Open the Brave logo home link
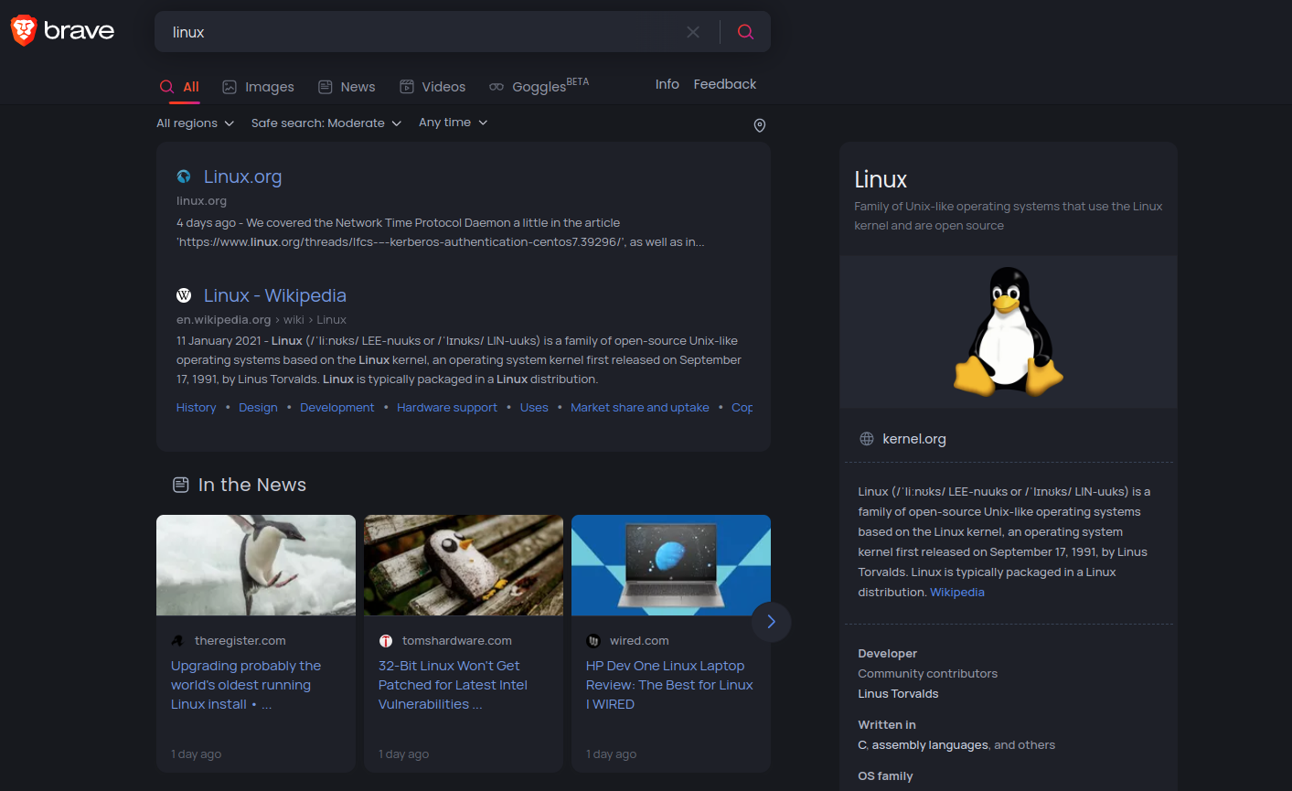 click(x=62, y=30)
